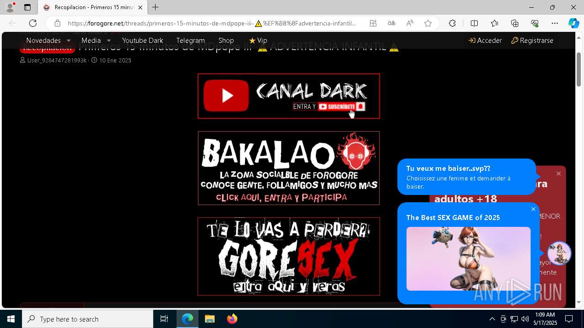
Task: Click Registrarse to sign up
Action: pyautogui.click(x=532, y=41)
